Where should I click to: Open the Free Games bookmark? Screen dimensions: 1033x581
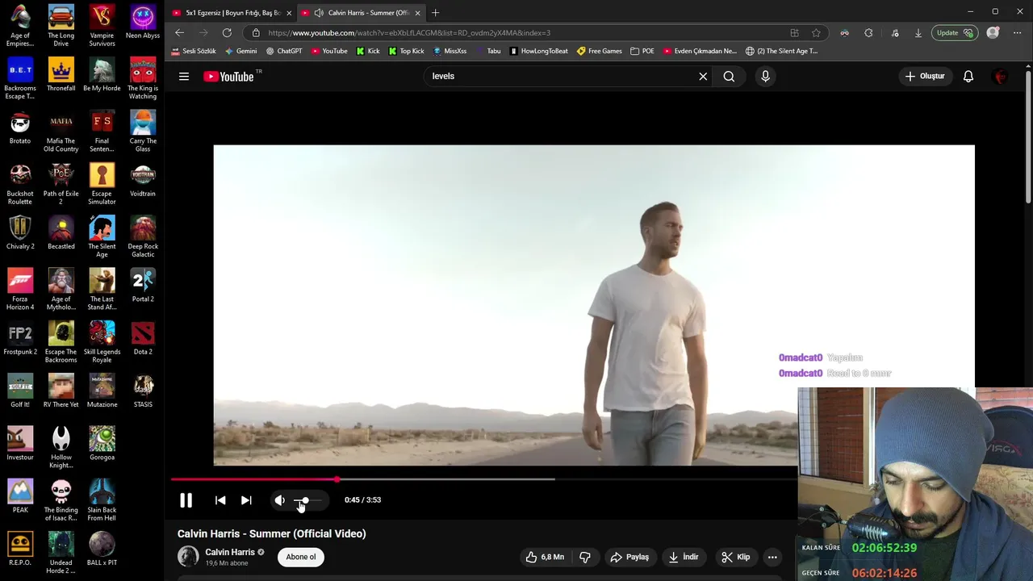600,51
